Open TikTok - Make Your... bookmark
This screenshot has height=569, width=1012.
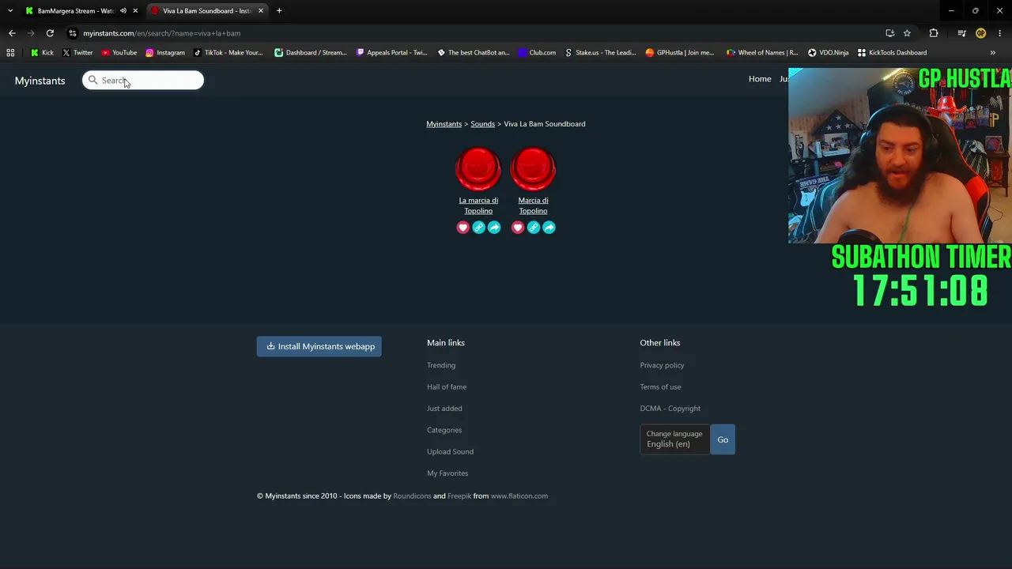pos(228,53)
